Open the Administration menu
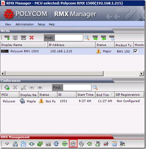Screen dimensions: 146x149 pos(24,24)
